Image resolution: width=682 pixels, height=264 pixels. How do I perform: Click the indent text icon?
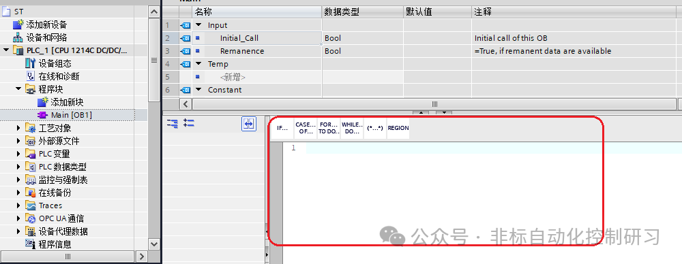tap(173, 125)
